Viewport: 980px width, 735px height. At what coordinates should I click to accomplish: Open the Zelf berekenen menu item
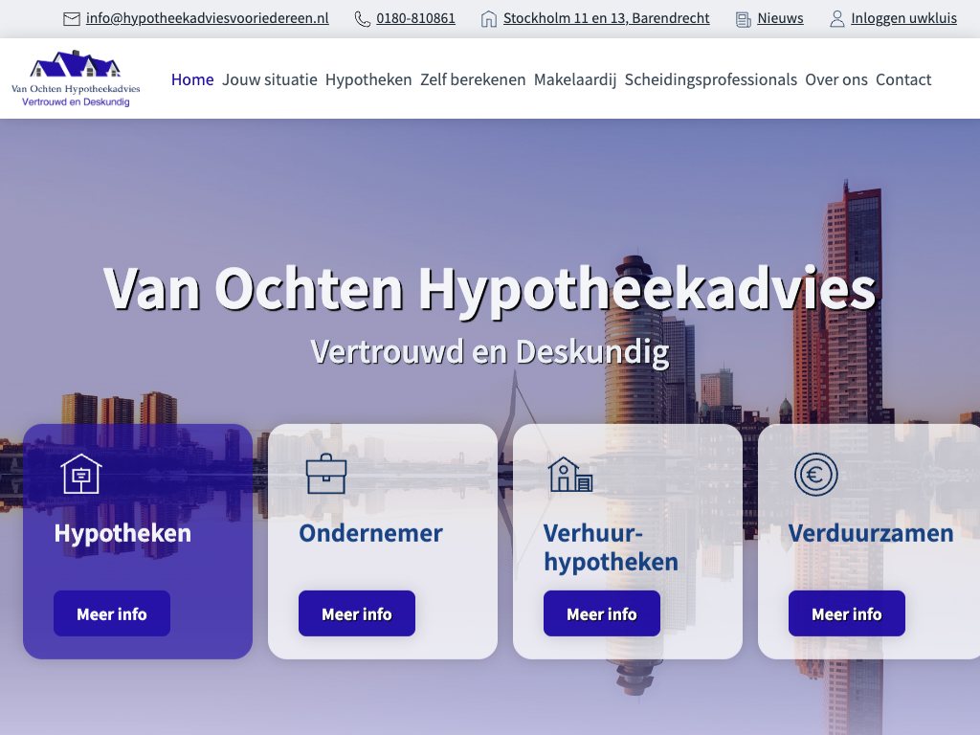coord(473,79)
